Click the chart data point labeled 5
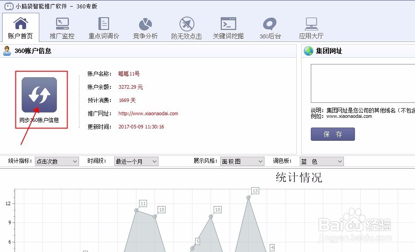The image size is (415, 252). point(192,248)
